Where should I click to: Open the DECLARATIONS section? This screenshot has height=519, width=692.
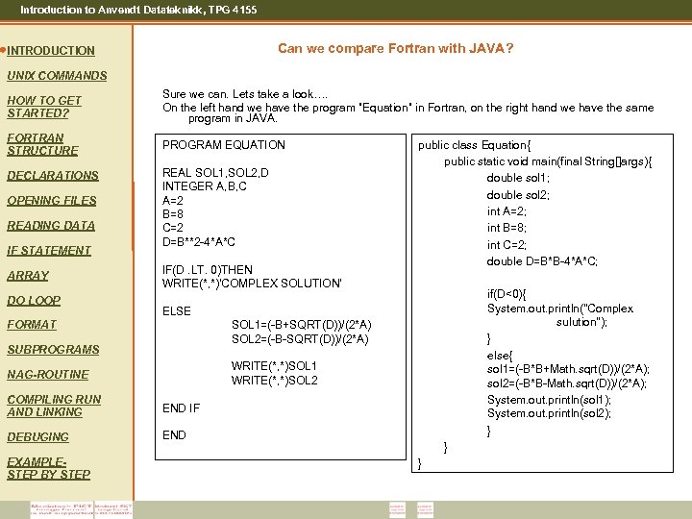(53, 176)
